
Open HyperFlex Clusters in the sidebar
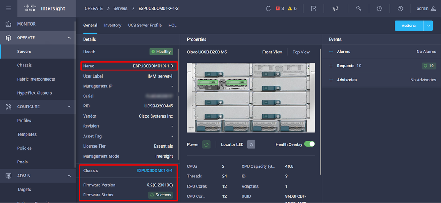coord(38,93)
